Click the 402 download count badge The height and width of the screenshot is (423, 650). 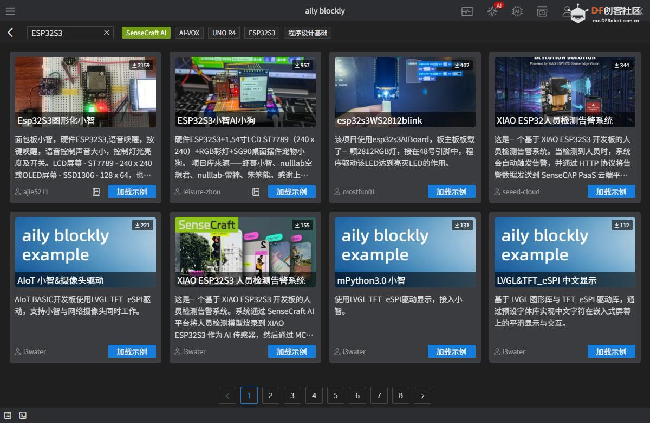tap(461, 65)
